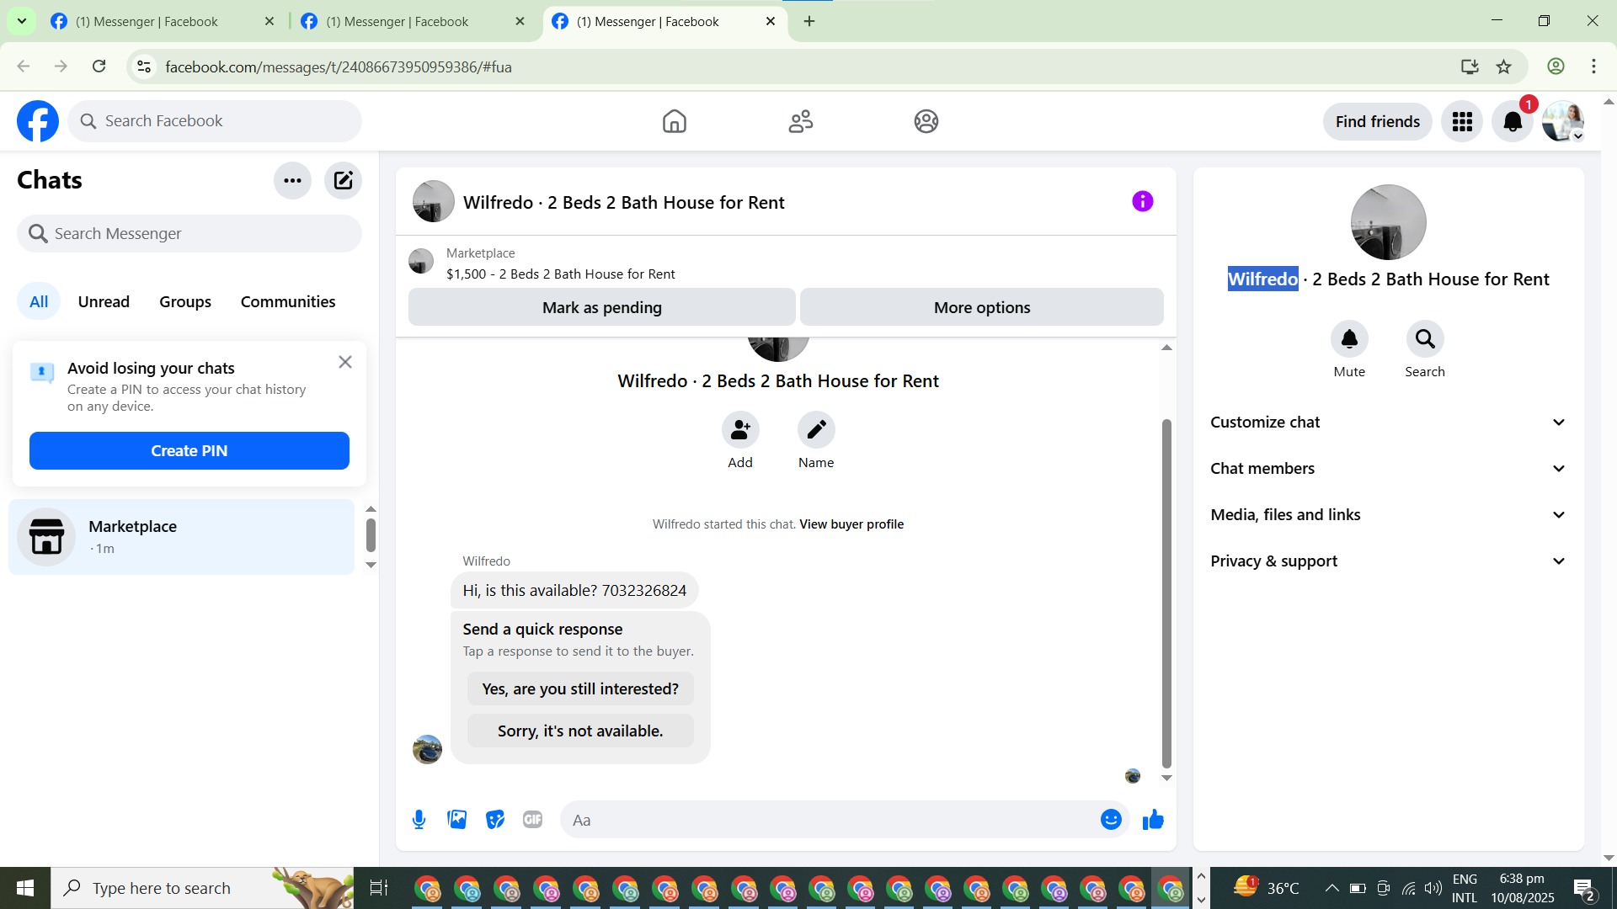Select the Groups chat filter tab
The height and width of the screenshot is (909, 1617).
pyautogui.click(x=185, y=301)
